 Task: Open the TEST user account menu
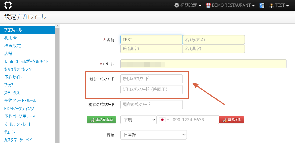pos(279,5)
